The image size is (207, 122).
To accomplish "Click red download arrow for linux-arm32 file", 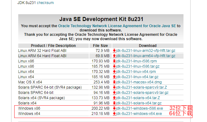I will [114, 51].
